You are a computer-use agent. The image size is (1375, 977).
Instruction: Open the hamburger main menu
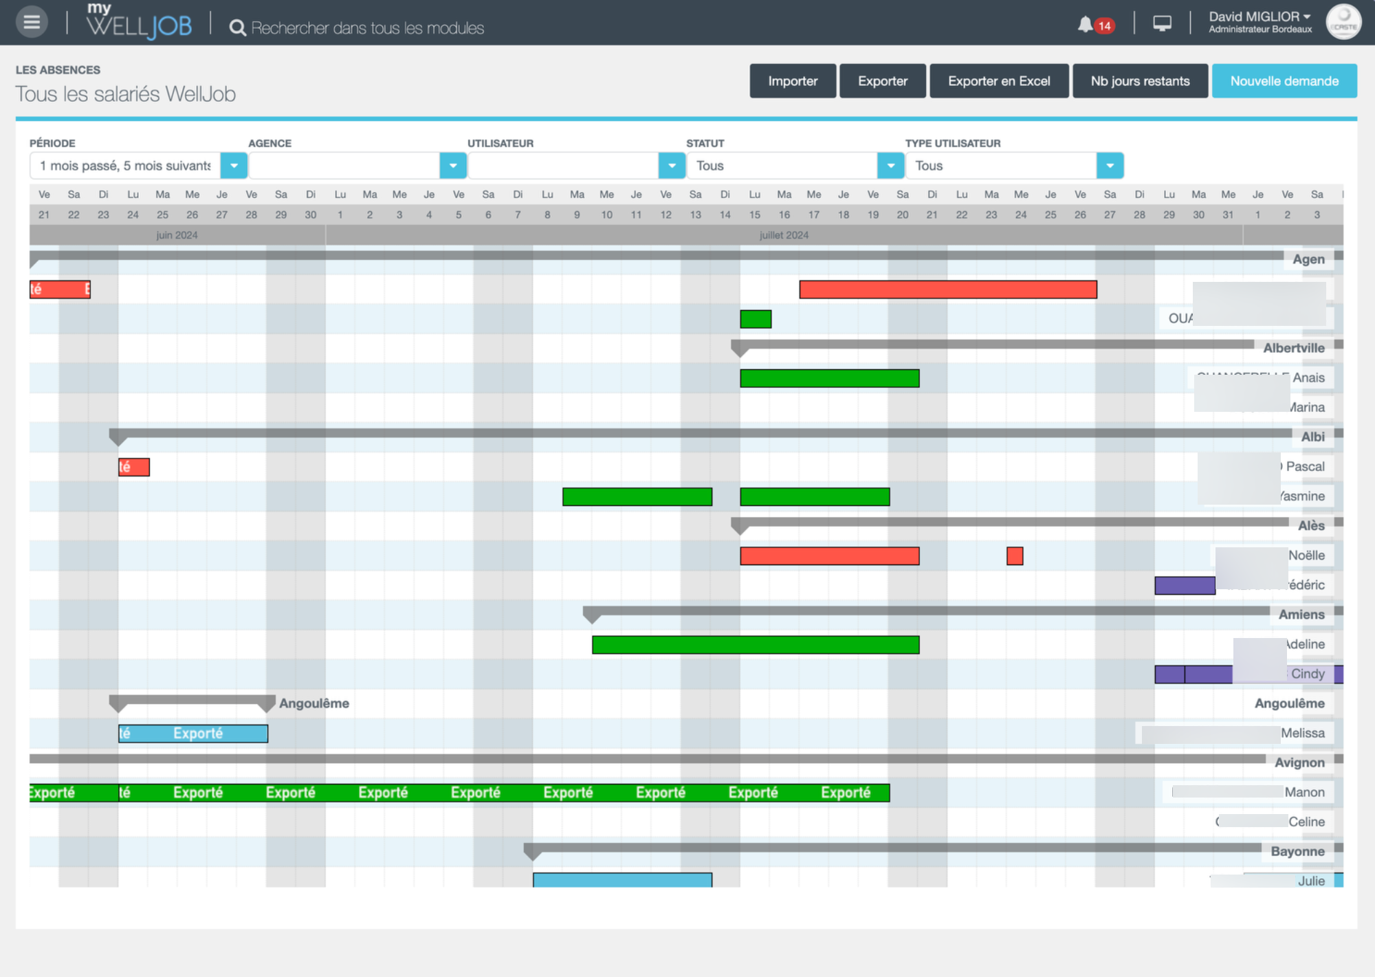coord(32,22)
